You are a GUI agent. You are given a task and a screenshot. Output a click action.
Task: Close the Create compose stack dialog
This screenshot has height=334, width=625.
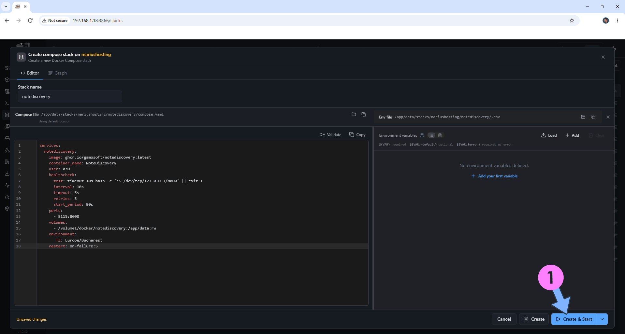[x=603, y=57]
